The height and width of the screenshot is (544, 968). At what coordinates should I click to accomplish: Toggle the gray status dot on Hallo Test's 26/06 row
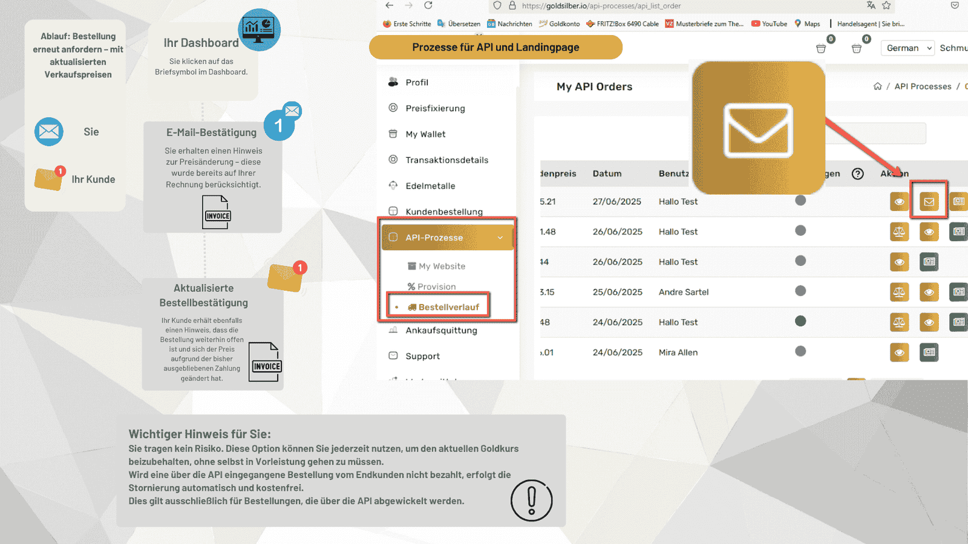click(x=801, y=232)
